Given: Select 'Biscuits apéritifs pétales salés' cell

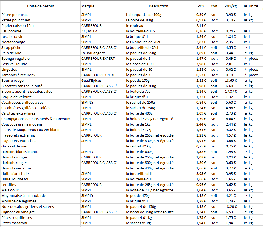Looking at the screenshot, I should (41, 92).
